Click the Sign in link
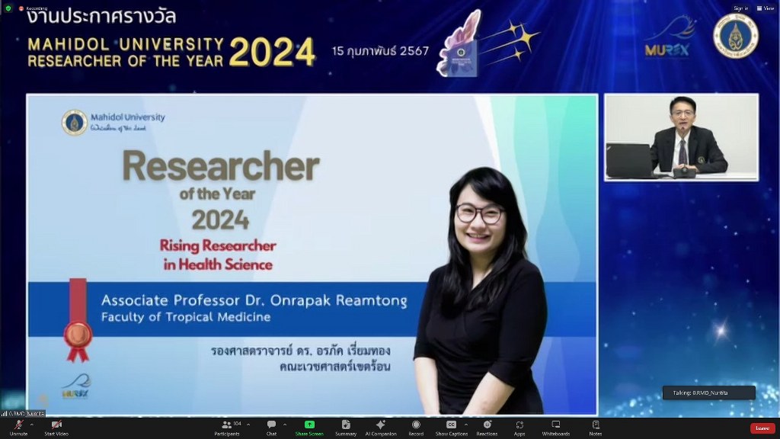Screen dimensions: 780x439 click(740, 8)
